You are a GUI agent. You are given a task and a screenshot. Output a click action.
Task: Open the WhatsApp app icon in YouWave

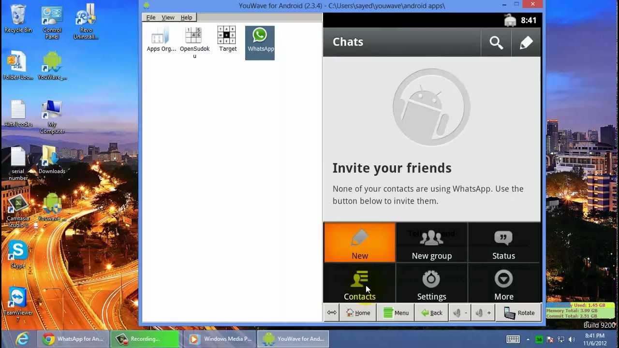coord(260,43)
